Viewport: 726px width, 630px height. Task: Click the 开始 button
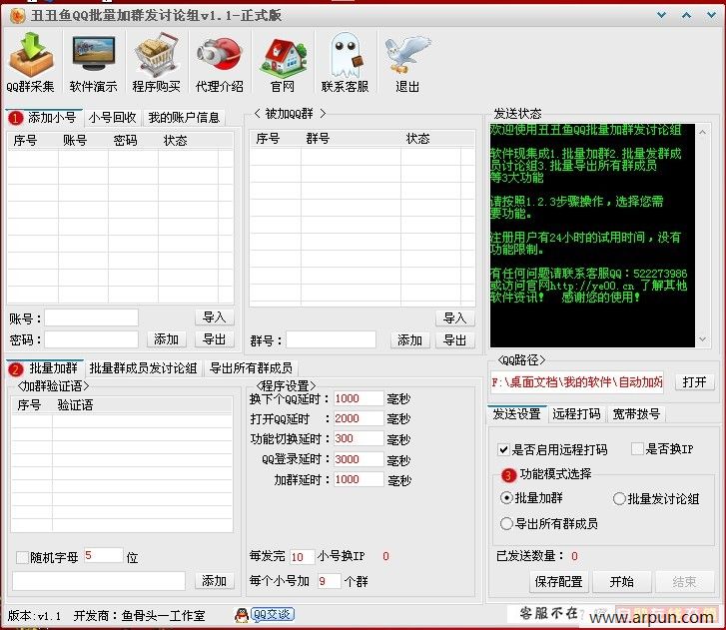click(621, 581)
